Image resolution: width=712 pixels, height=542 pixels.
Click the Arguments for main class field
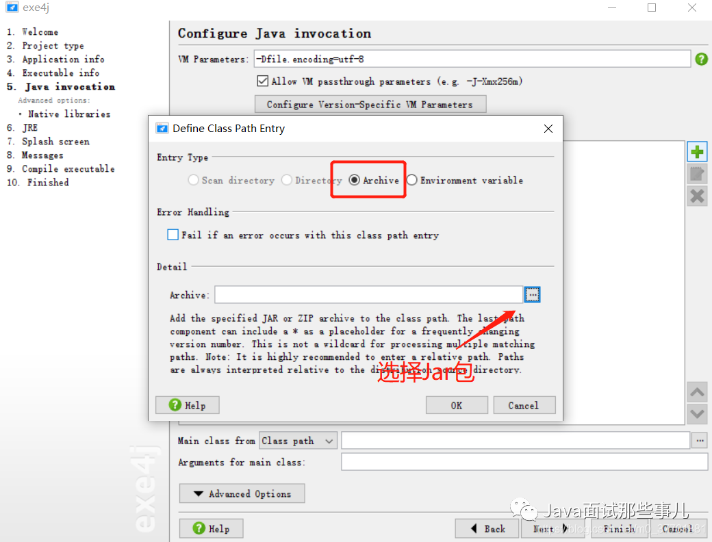tap(524, 462)
